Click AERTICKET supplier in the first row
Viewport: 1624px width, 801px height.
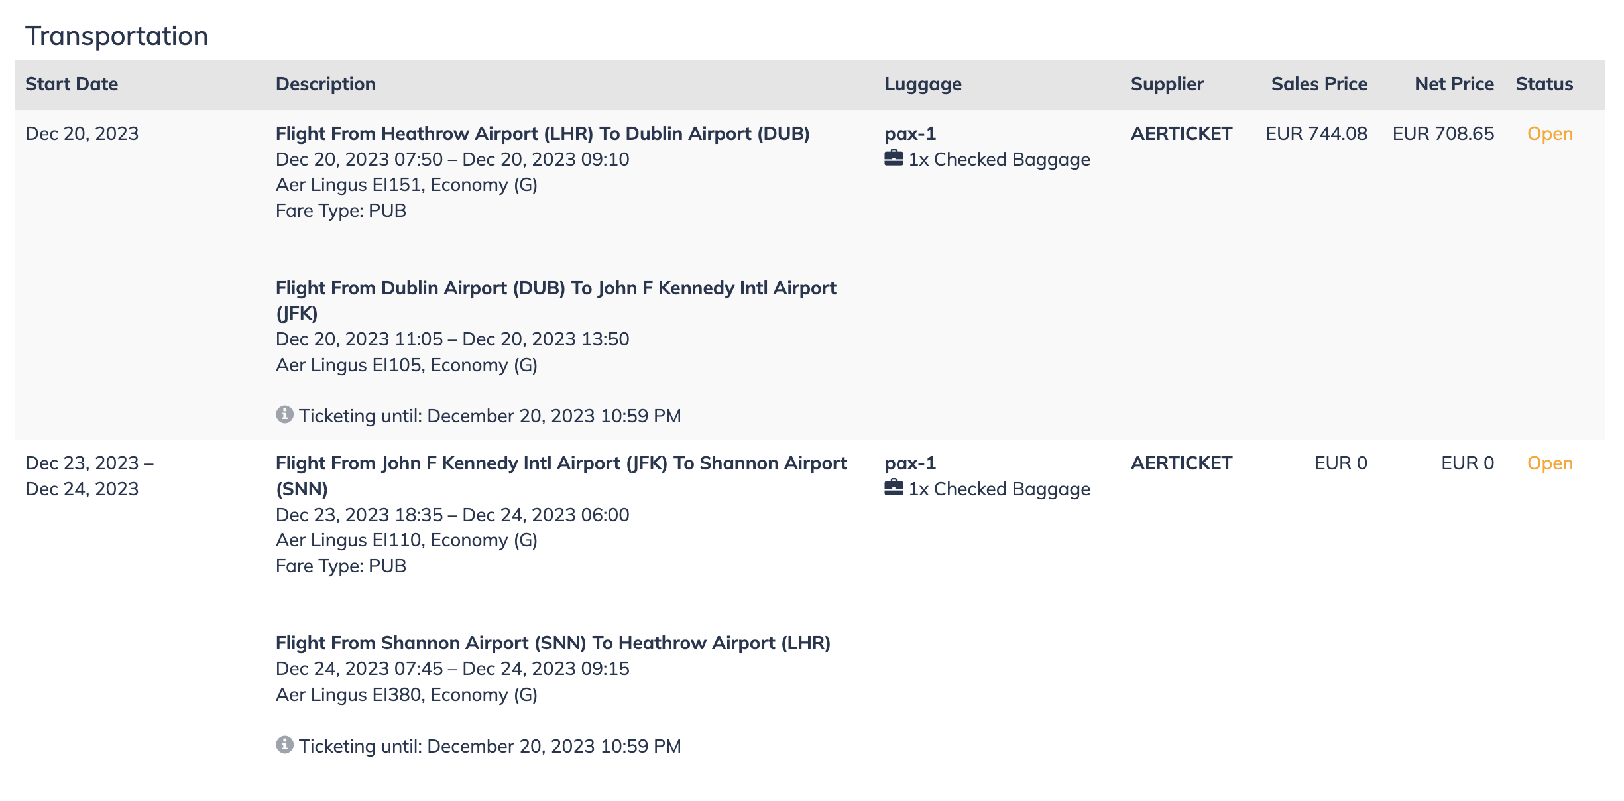[1181, 134]
